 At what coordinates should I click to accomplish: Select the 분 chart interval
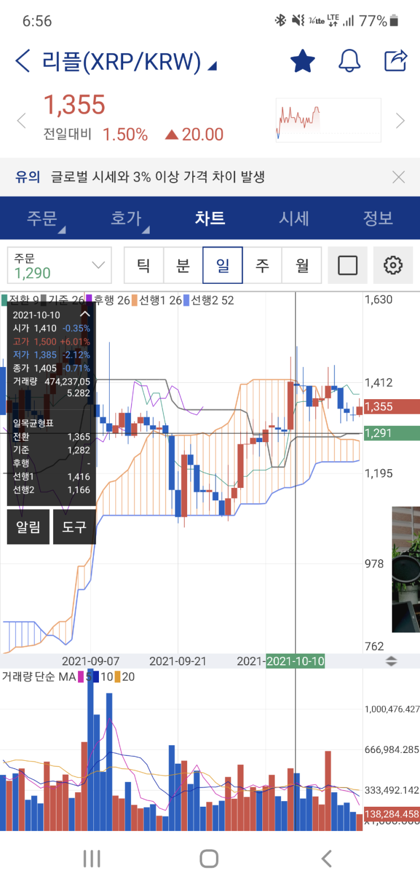183,265
